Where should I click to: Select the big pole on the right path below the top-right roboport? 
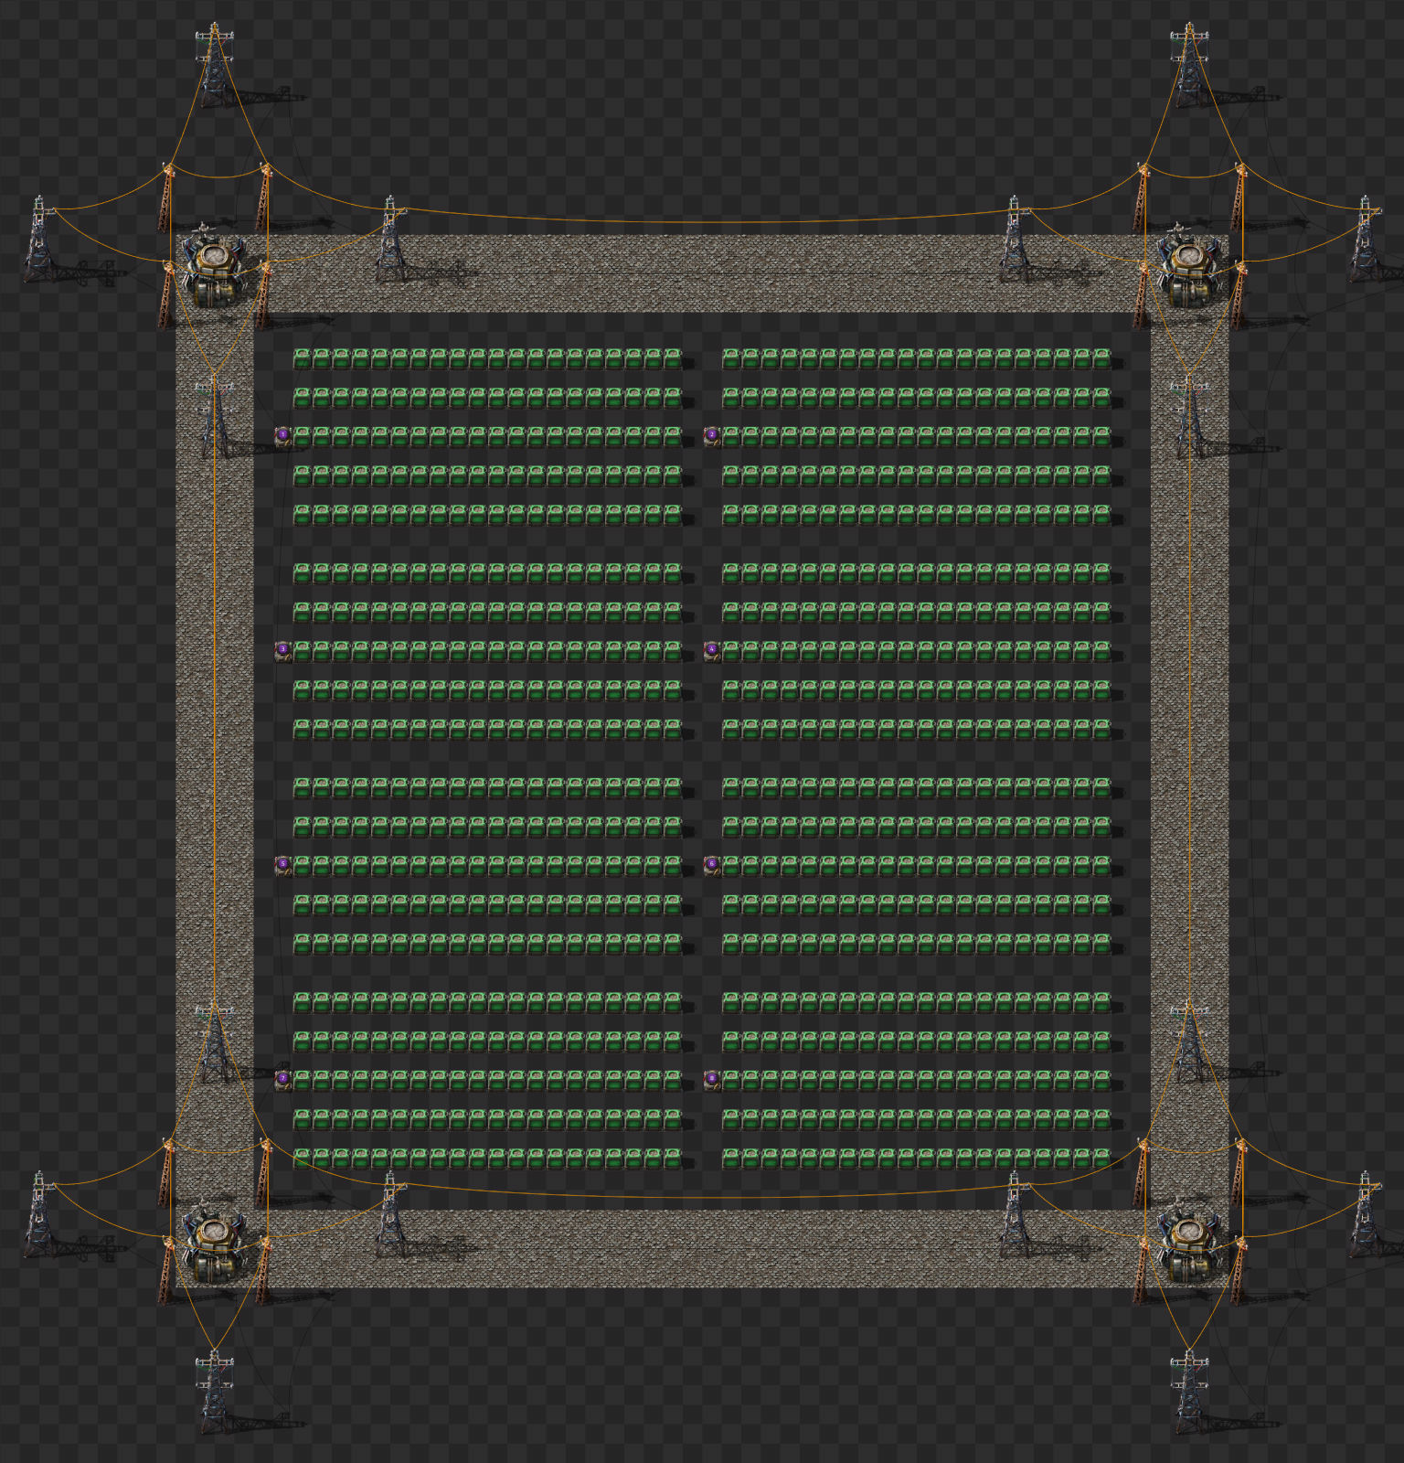pyautogui.click(x=1189, y=416)
